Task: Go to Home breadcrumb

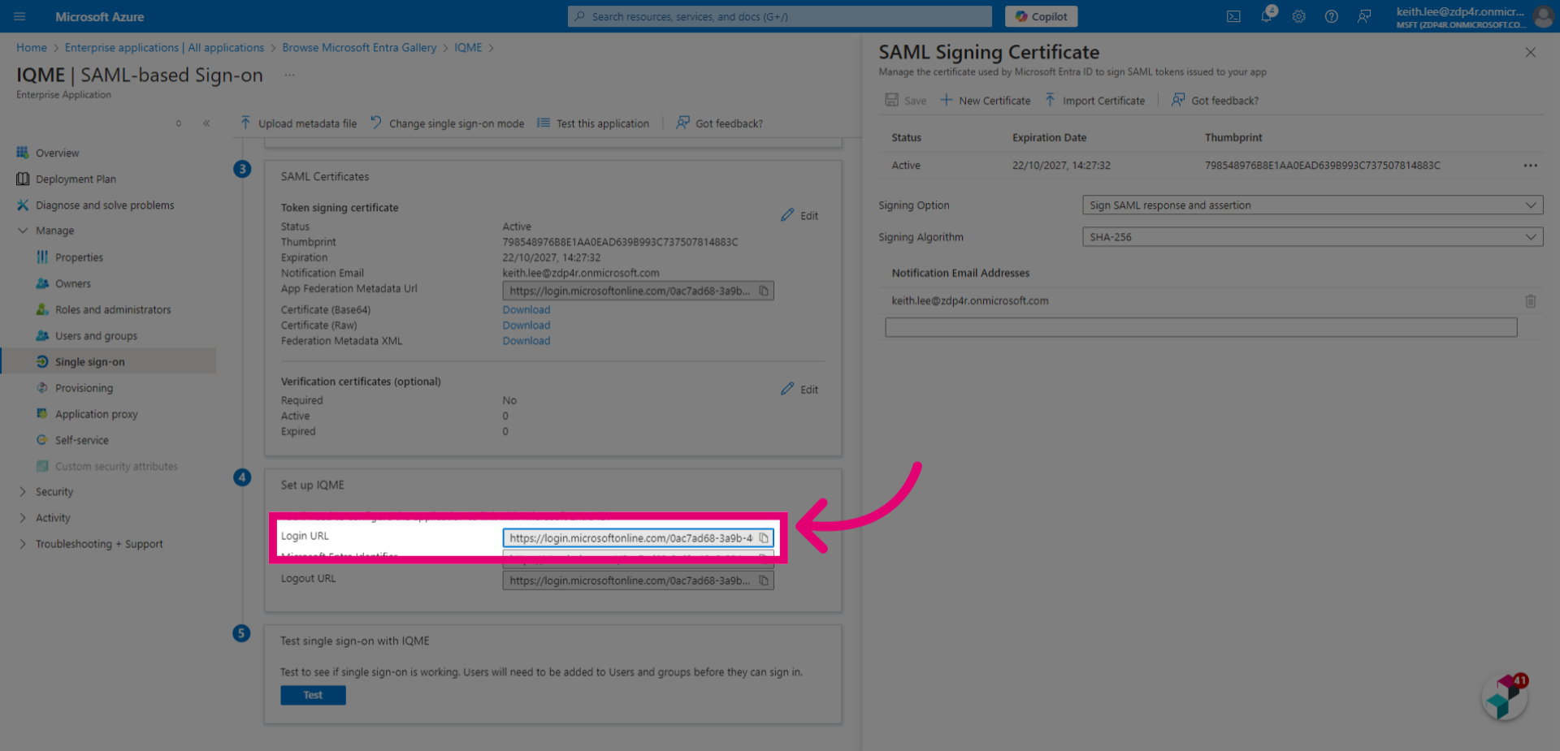Action: coord(32,47)
